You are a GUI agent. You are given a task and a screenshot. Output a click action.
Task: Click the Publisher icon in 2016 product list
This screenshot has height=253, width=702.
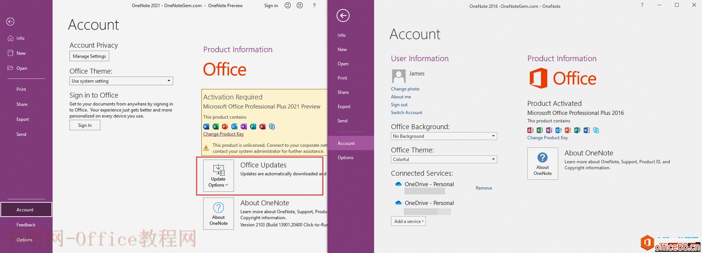tap(577, 130)
